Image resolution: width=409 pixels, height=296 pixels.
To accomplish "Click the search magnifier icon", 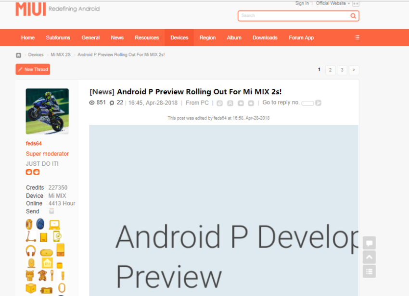I will coord(353,16).
